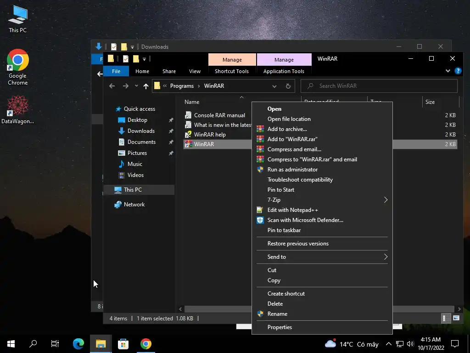Launch Microsoft Edge from taskbar
The height and width of the screenshot is (353, 470).
point(78,344)
